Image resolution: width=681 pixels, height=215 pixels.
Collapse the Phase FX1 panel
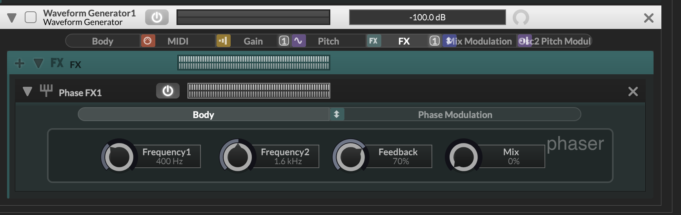[27, 91]
